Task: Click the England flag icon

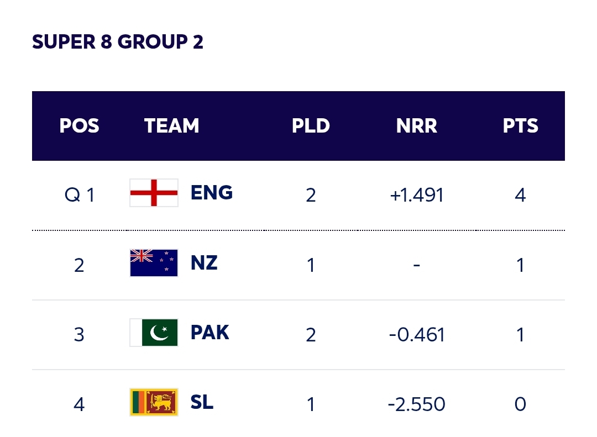Action: pyautogui.click(x=154, y=193)
